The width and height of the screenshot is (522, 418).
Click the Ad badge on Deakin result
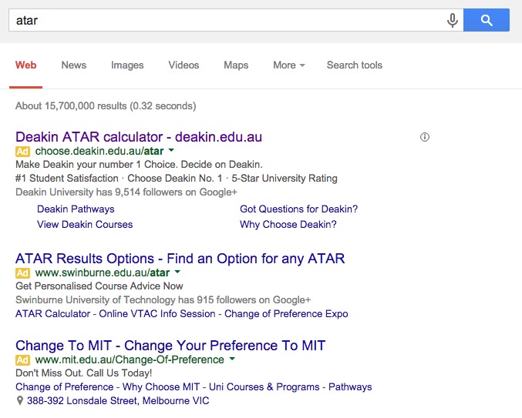(22, 152)
